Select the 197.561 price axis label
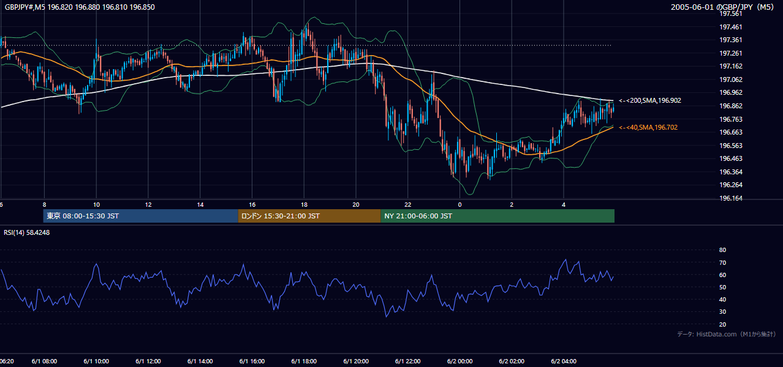Screen dimensions: 783x367 coord(730,13)
